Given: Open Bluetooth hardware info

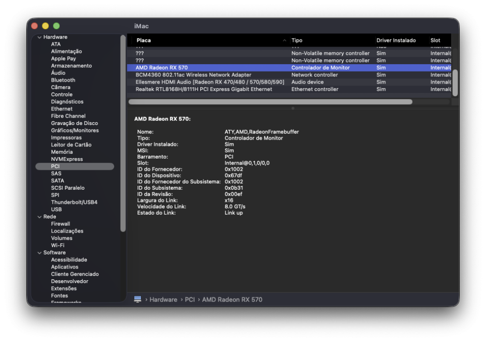Looking at the screenshot, I should pos(63,80).
